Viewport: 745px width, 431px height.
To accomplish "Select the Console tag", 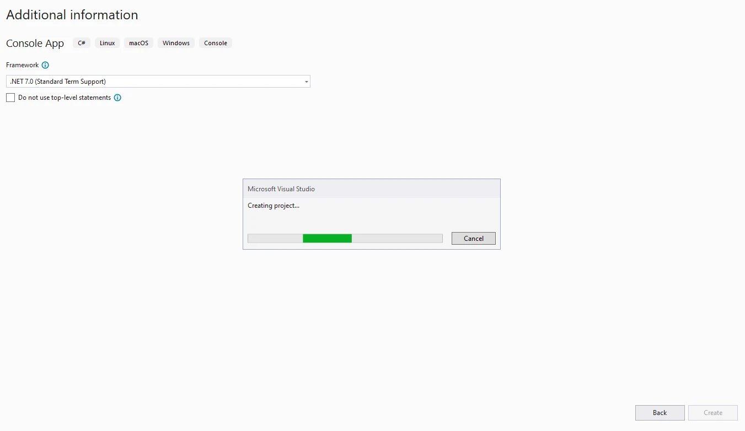I will 216,43.
